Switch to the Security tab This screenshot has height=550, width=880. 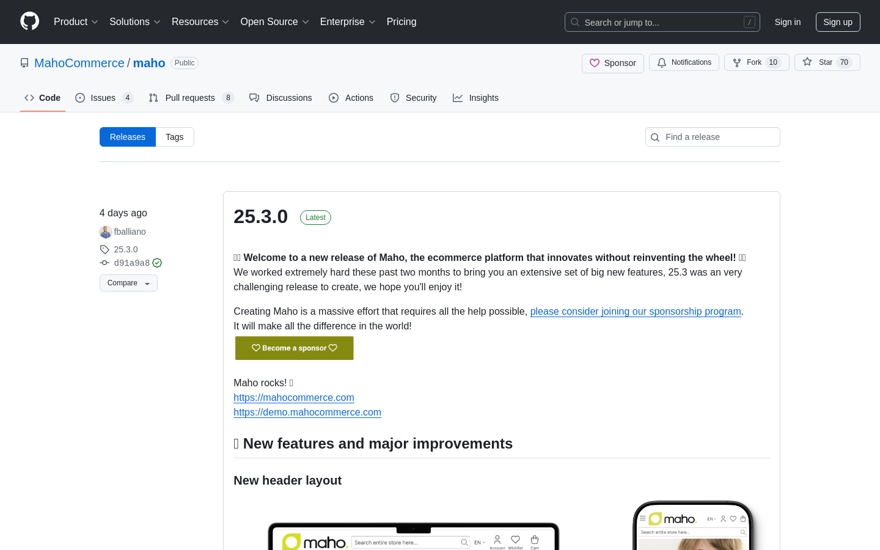(x=413, y=98)
